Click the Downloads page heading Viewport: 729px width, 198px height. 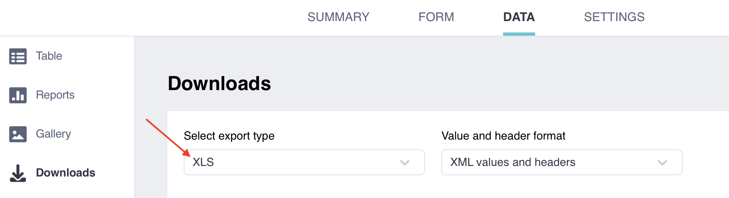[219, 84]
